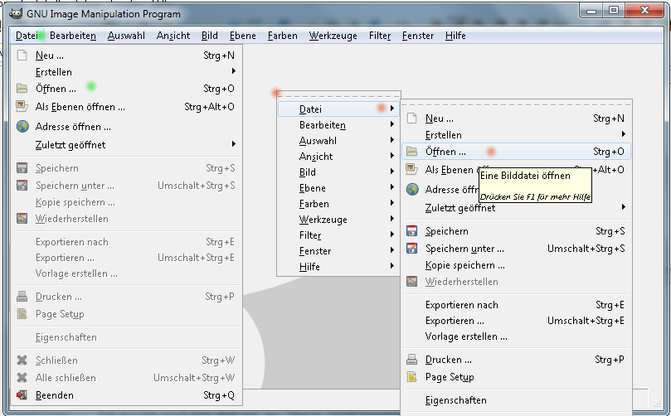Select Werkzeuge entry in the context menu
The image size is (671, 416).
[338, 220]
